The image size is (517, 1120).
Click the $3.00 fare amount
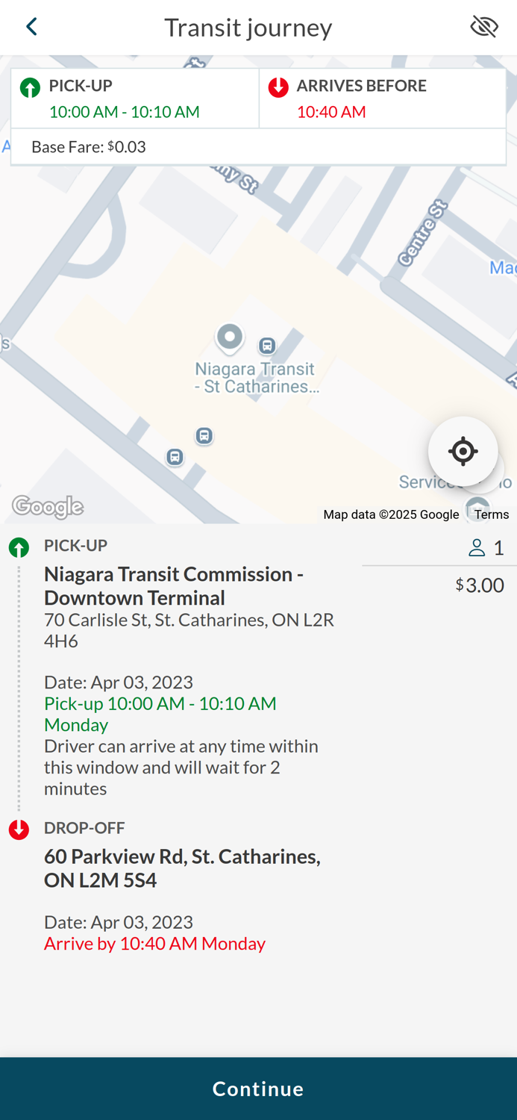click(x=479, y=585)
